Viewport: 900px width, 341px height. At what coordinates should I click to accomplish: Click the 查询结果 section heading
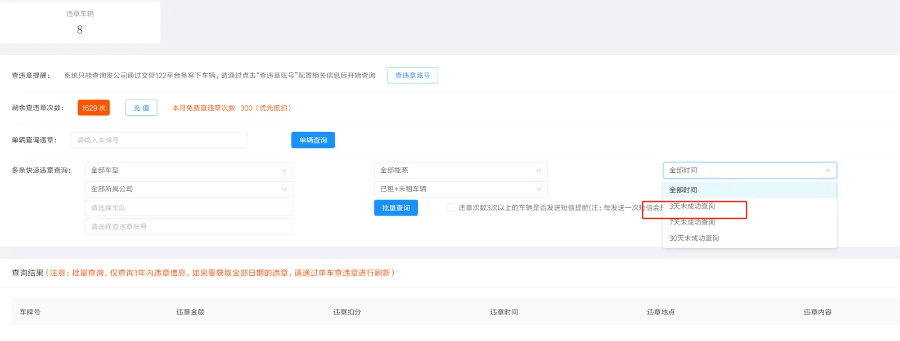pos(28,273)
